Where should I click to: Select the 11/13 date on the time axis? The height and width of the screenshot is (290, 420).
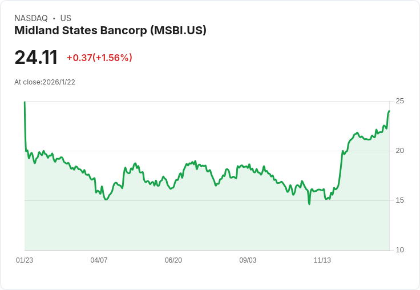click(322, 260)
